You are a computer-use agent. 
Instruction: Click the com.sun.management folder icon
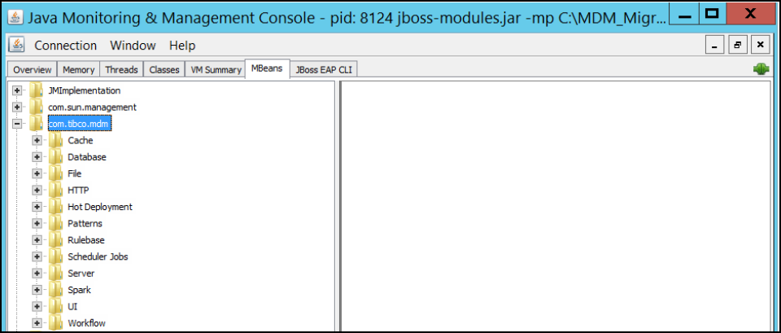coord(37,107)
